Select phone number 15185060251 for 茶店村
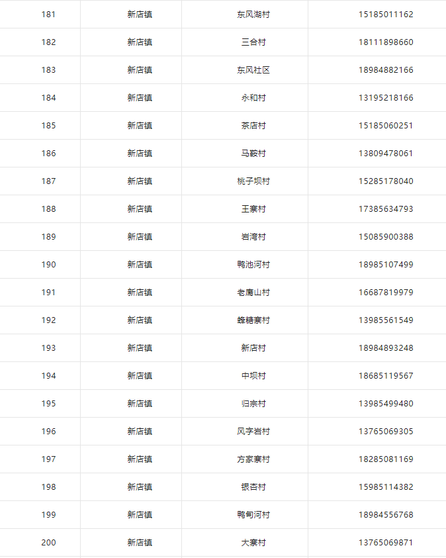 pyautogui.click(x=386, y=126)
